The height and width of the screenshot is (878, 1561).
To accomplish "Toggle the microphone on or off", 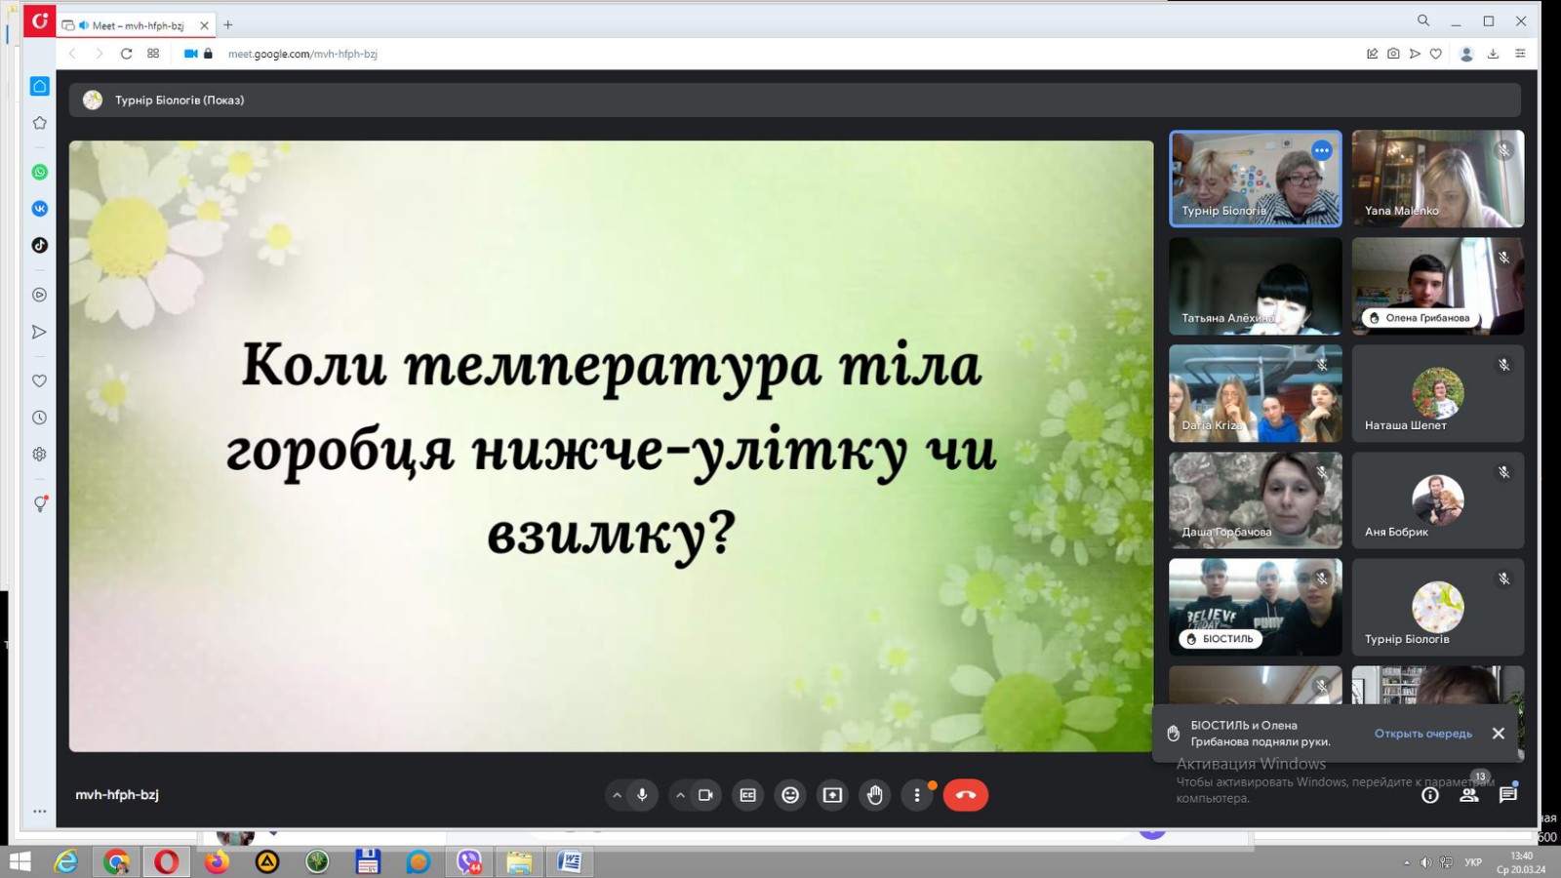I will pos(642,795).
